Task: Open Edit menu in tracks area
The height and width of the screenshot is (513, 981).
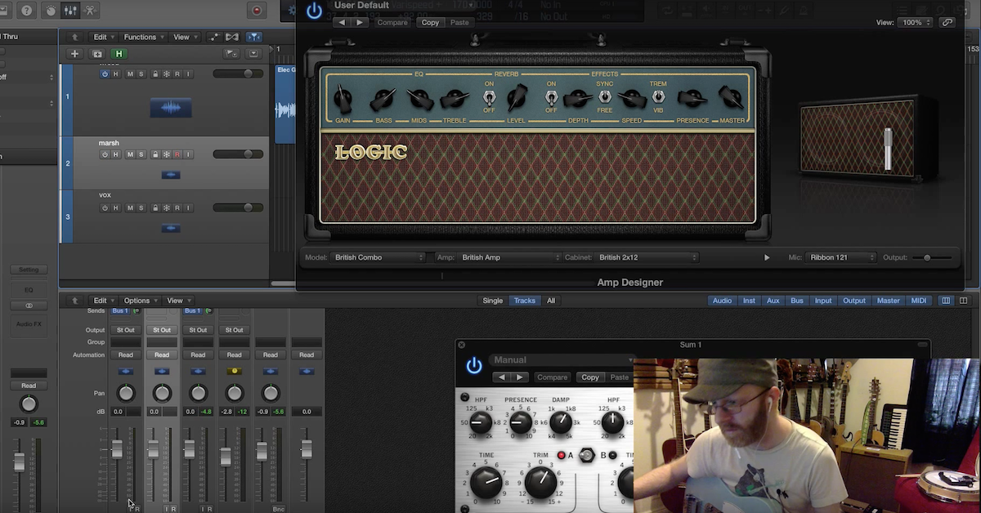Action: (103, 37)
